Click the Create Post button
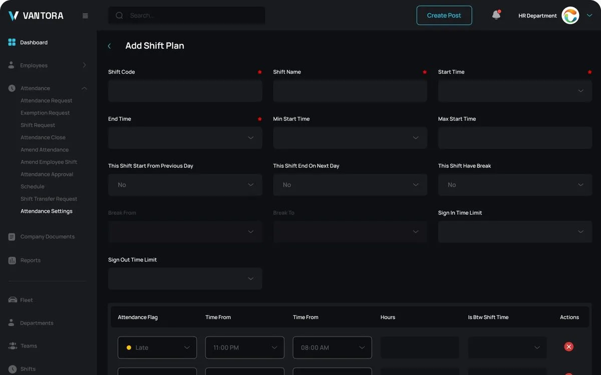The height and width of the screenshot is (375, 601). pyautogui.click(x=444, y=15)
